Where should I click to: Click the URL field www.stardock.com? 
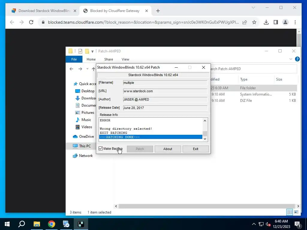165,91
